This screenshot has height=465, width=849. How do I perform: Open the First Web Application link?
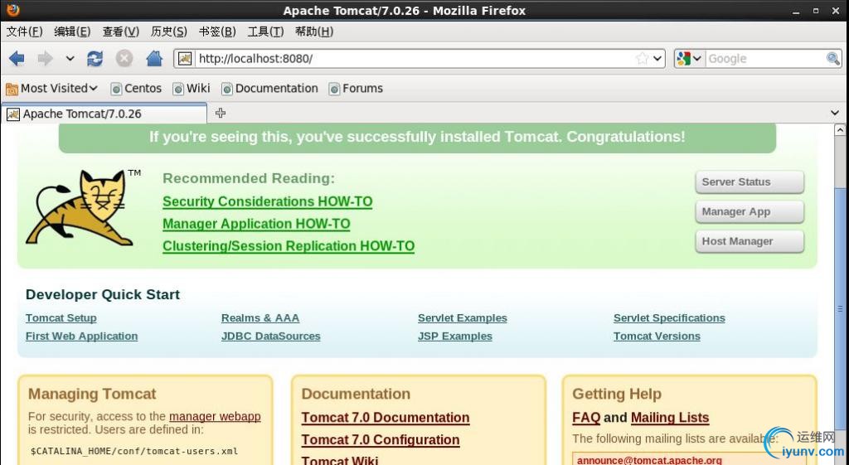pos(82,337)
